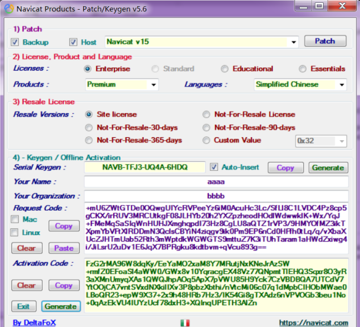Viewport: 360px width, 327px height.
Task: Clear the Request Code
Action: click(x=27, y=248)
